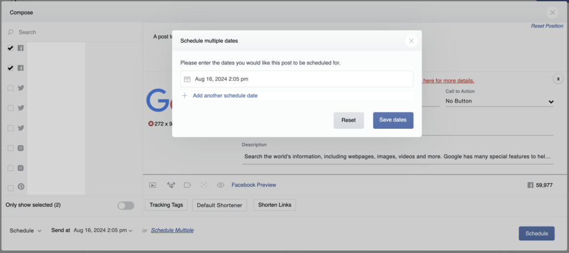This screenshot has height=253, width=569.
Task: Click Add another schedule date
Action: 225,95
